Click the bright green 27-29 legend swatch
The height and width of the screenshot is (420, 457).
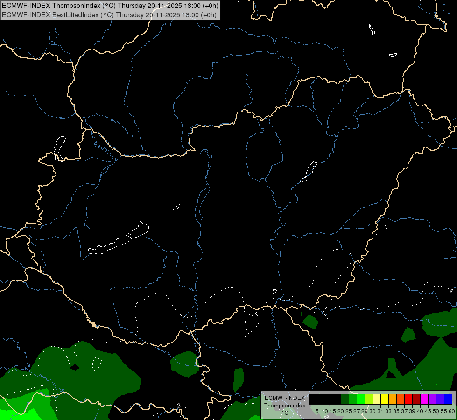(x=361, y=399)
